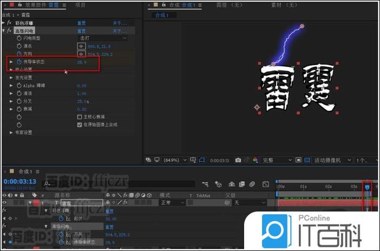Hide the 雷霆 text layer eye icon
Image resolution: width=380 pixels, height=251 pixels.
click(x=4, y=202)
